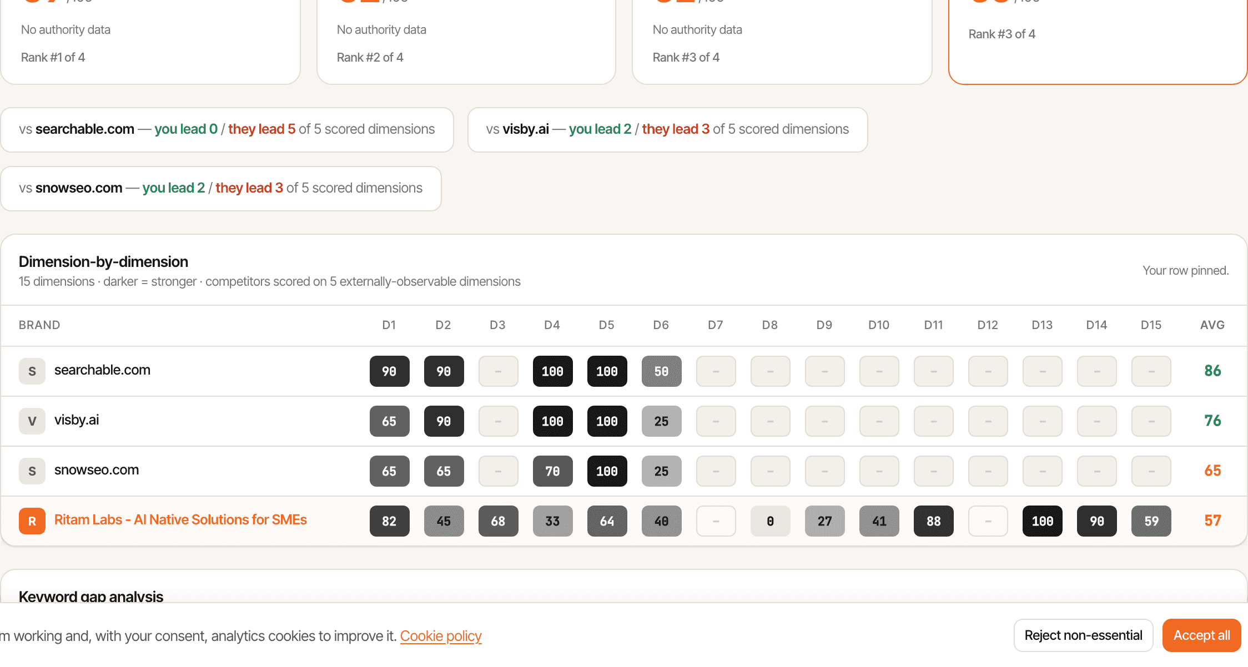Click Ritam Labs D3 score 68
The width and height of the screenshot is (1248, 667).
coord(499,521)
